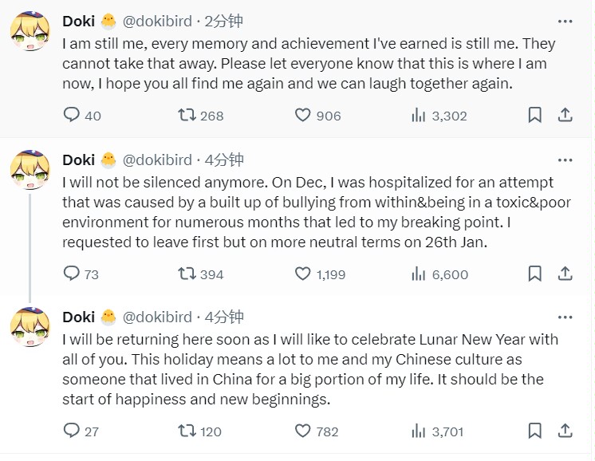The height and width of the screenshot is (461, 595).
Task: Retweet the post with 268 retweets
Action: (187, 116)
